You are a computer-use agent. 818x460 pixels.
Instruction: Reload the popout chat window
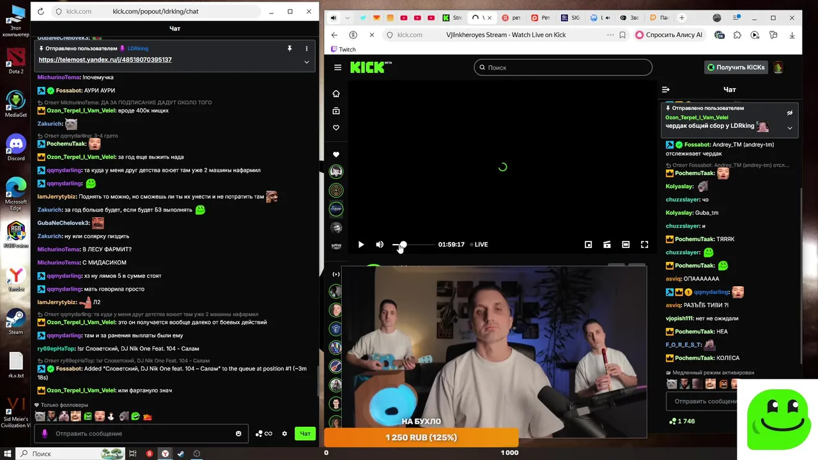(41, 11)
